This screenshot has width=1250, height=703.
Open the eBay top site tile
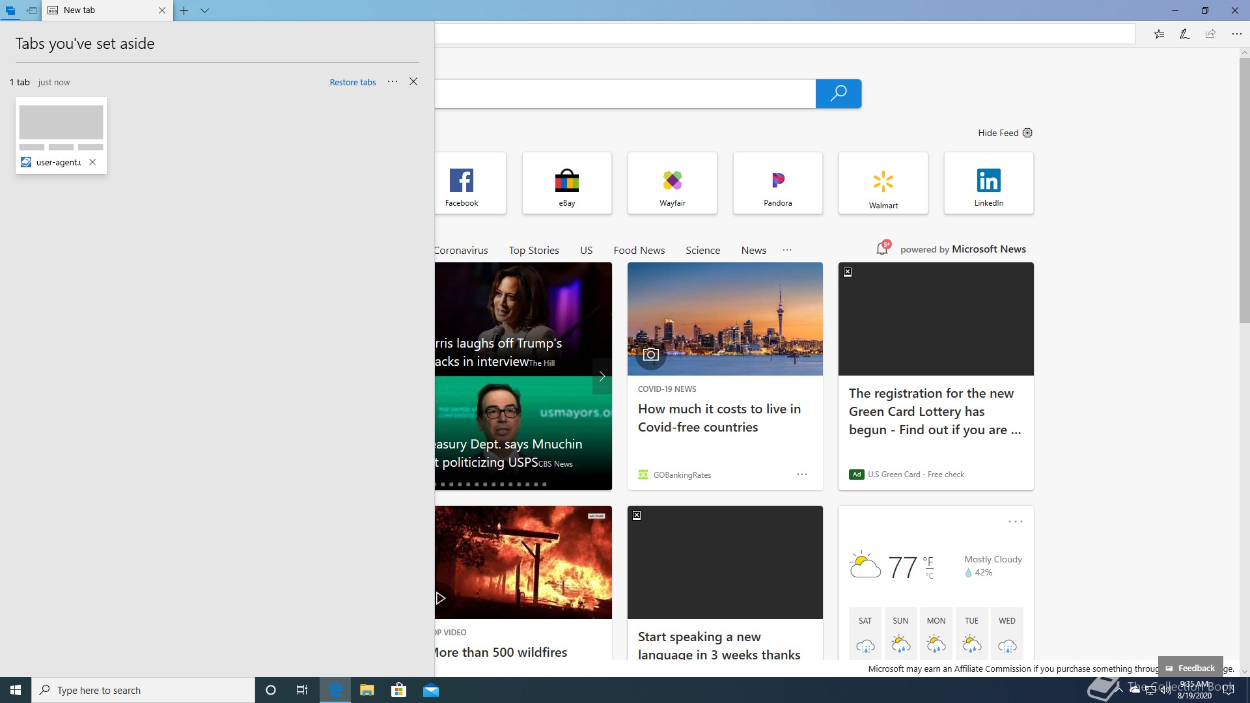coord(567,183)
